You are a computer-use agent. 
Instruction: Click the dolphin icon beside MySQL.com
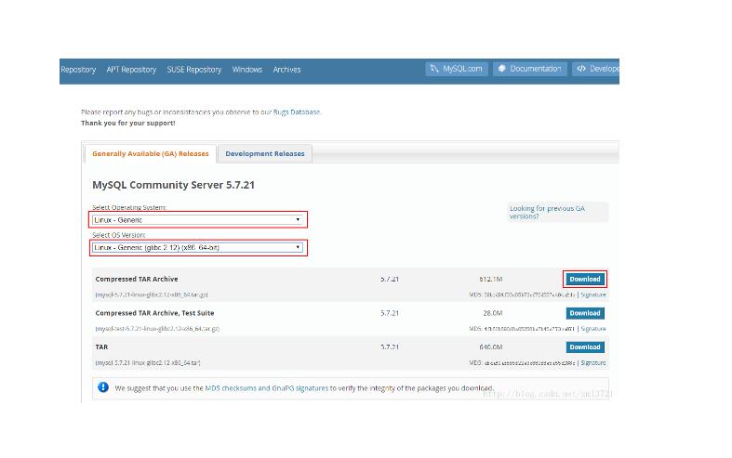pyautogui.click(x=434, y=69)
